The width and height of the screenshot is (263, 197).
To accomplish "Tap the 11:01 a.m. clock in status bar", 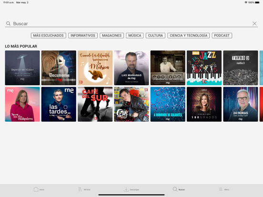I will (9, 2).
